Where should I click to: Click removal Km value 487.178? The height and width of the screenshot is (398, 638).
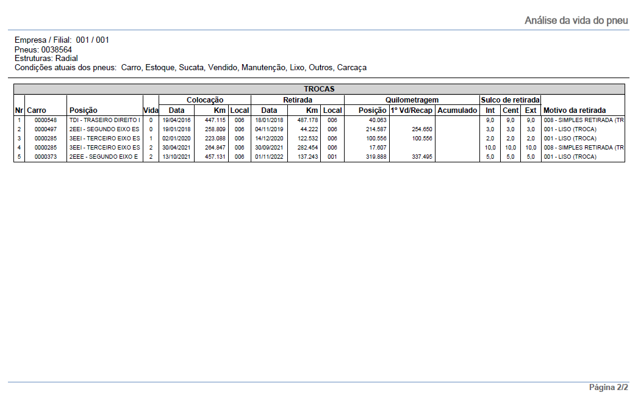click(x=308, y=120)
